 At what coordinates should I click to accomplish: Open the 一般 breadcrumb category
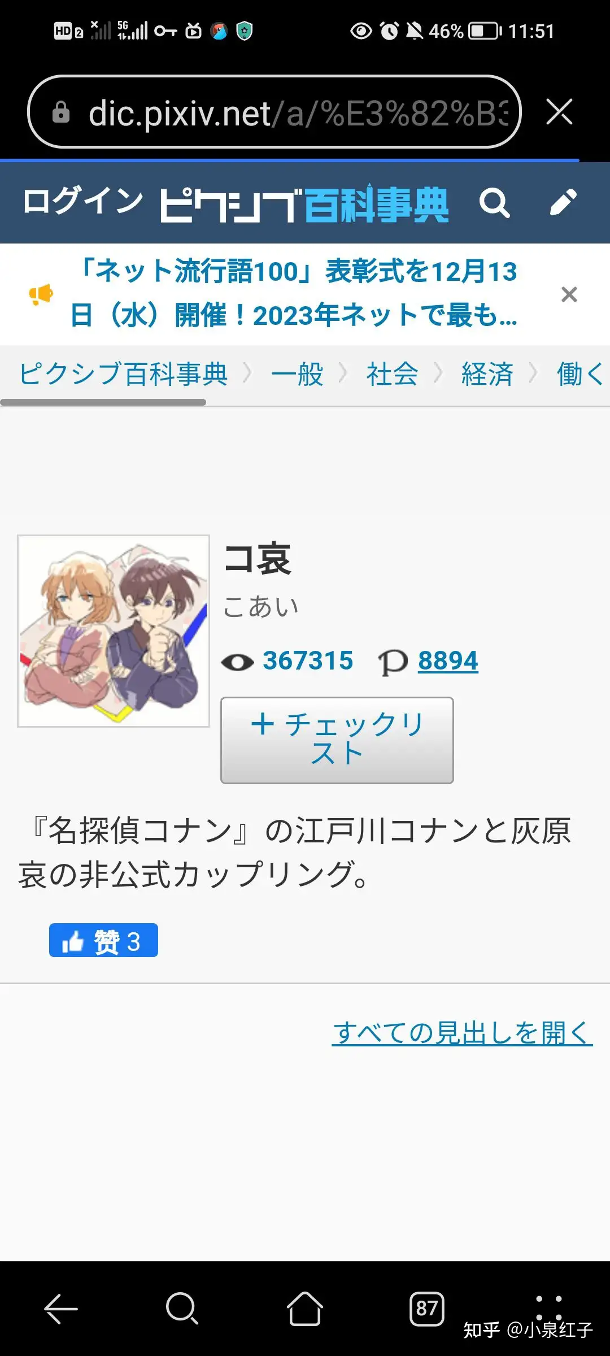297,374
